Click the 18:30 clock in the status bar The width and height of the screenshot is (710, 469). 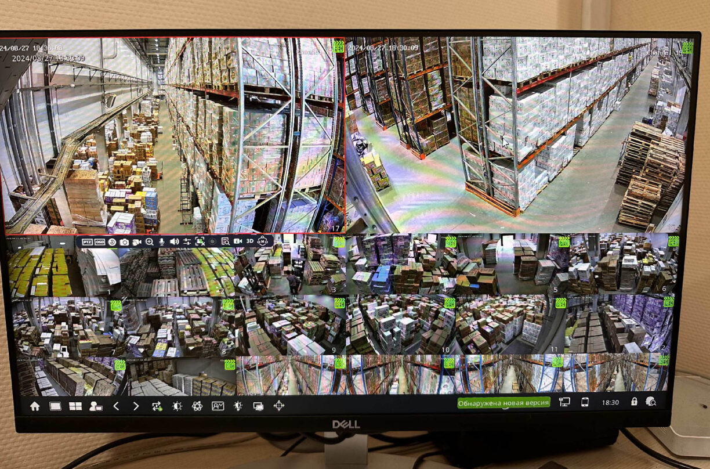(x=610, y=402)
